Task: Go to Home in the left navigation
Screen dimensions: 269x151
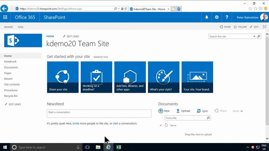Action: [x=8, y=56]
